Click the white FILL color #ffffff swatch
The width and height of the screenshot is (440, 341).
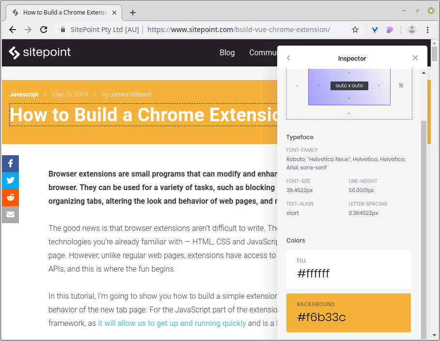[x=348, y=269]
